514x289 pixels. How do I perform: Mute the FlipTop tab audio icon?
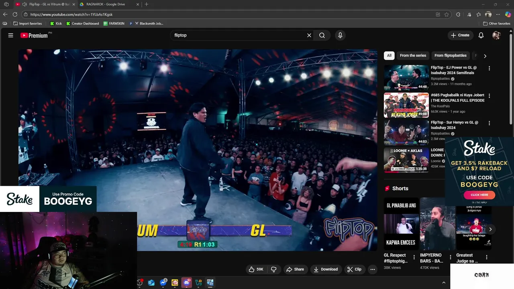pos(25,4)
